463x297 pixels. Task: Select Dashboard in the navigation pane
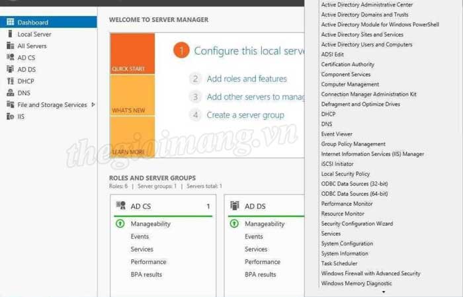(48, 22)
